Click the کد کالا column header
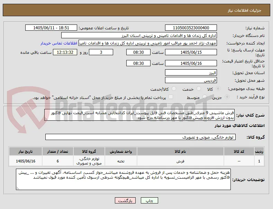Viewport: 273px width, 209px height. click(239, 151)
